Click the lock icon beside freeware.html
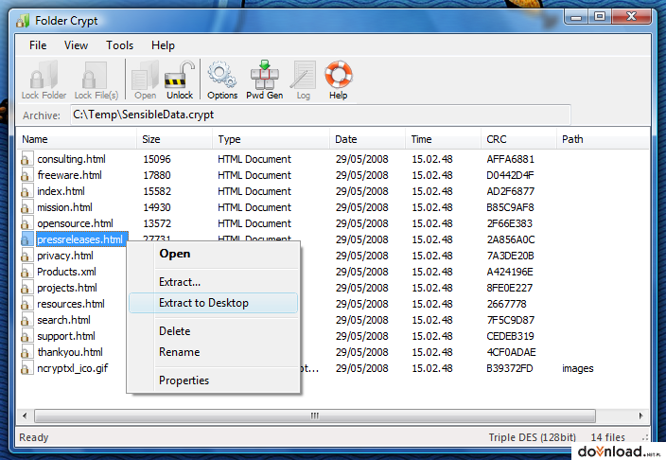666x460 pixels. pyautogui.click(x=26, y=175)
